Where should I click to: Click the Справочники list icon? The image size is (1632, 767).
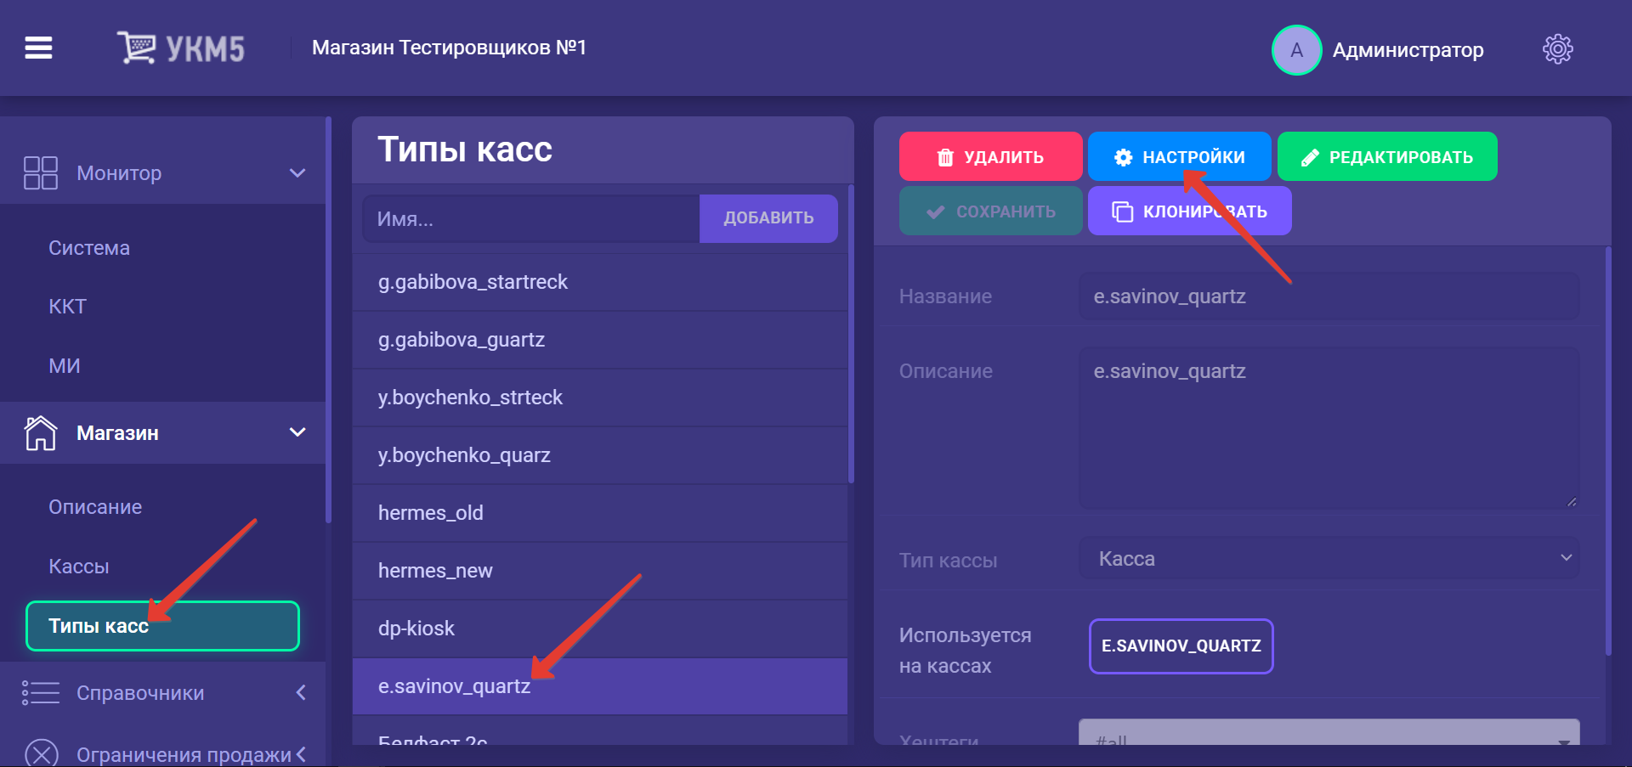tap(41, 693)
